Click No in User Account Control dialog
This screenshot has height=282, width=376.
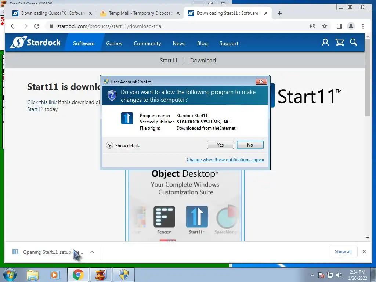(250, 145)
